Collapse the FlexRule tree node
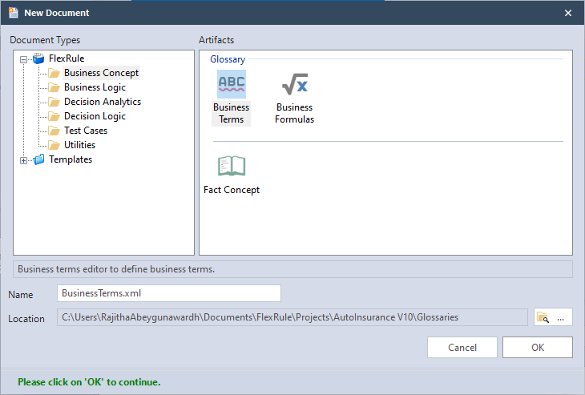 [x=23, y=59]
